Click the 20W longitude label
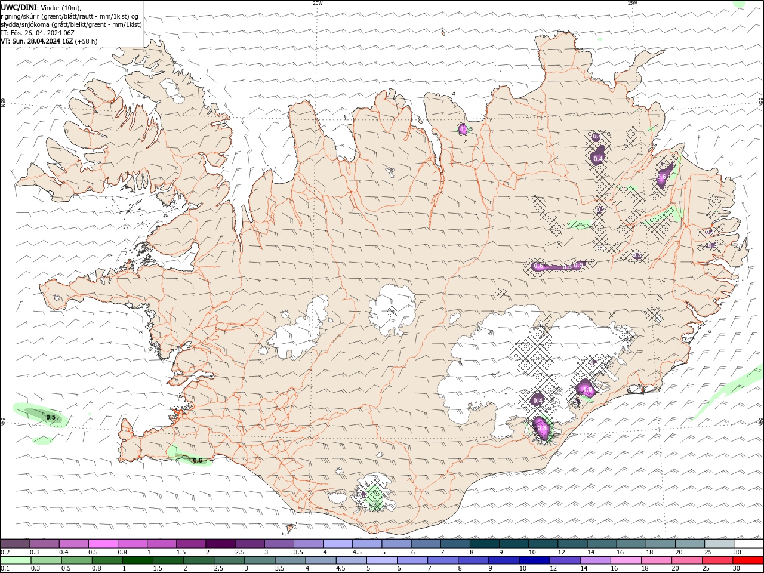 coord(318,3)
